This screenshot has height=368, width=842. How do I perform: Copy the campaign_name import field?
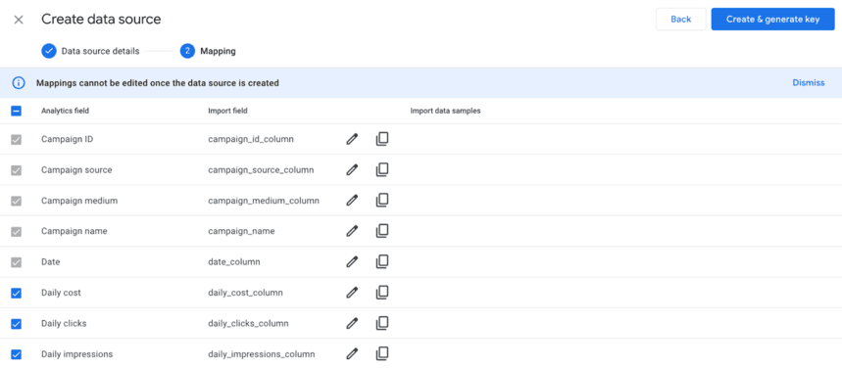(x=382, y=231)
